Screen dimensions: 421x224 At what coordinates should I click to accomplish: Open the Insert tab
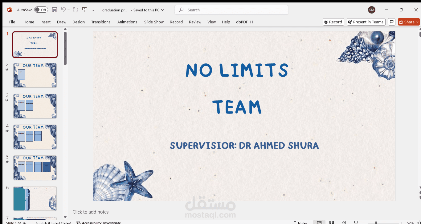click(46, 22)
